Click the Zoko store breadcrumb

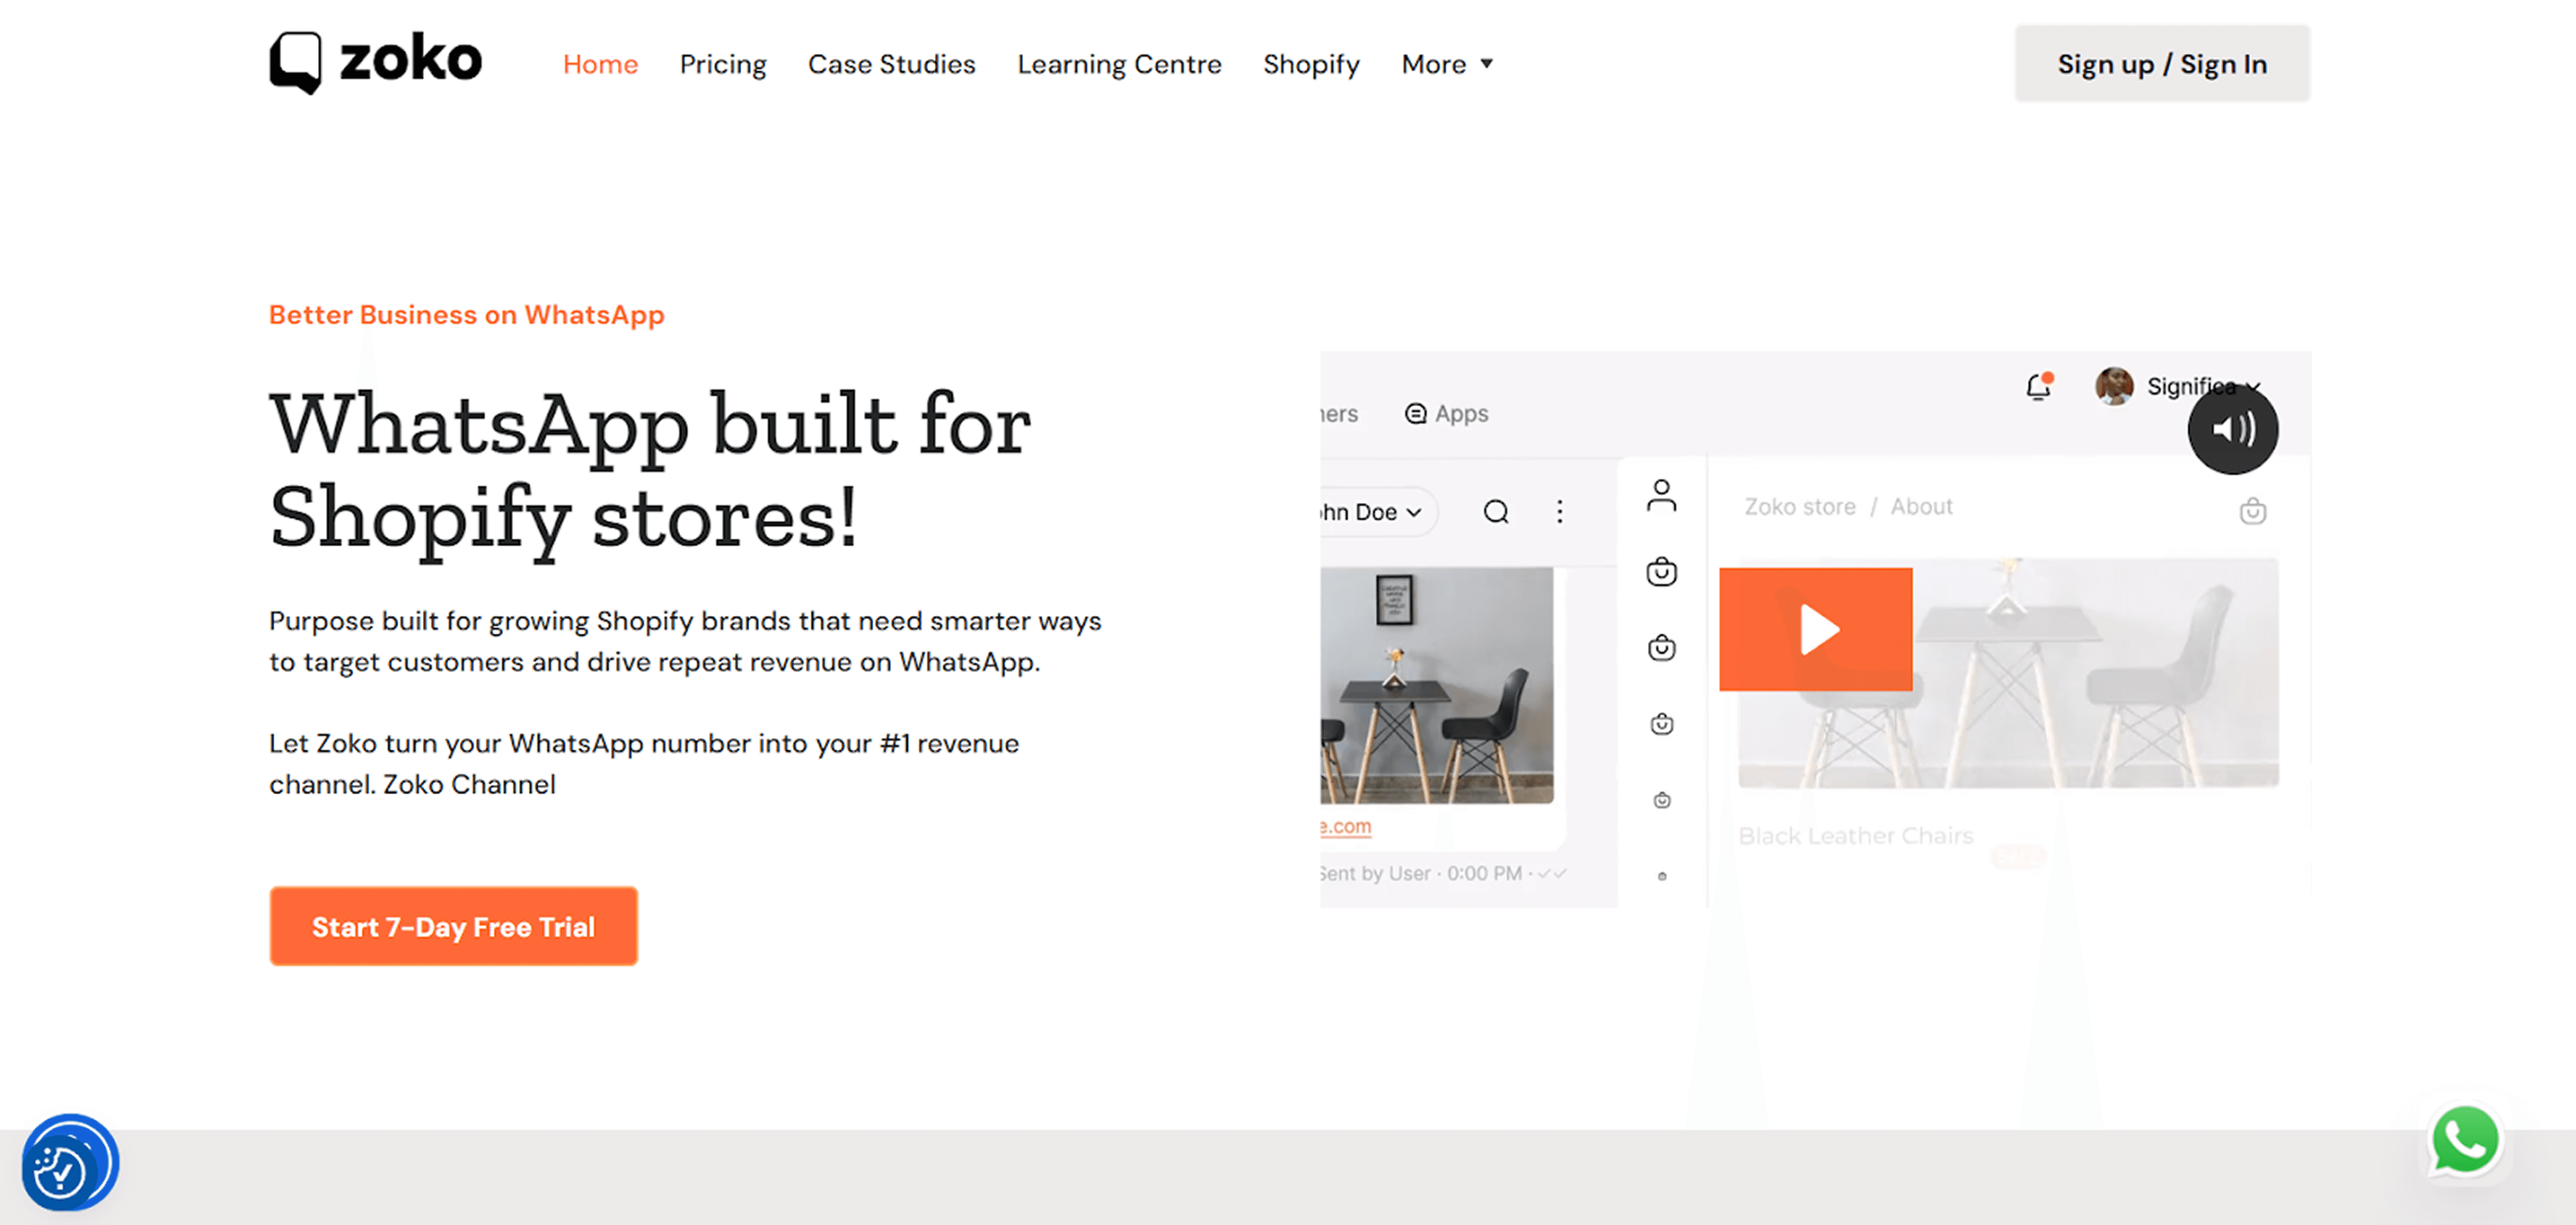1799,507
